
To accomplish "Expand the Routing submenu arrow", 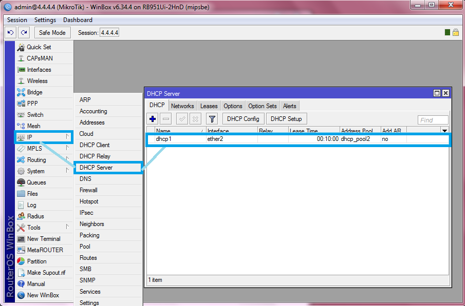I will coord(68,159).
